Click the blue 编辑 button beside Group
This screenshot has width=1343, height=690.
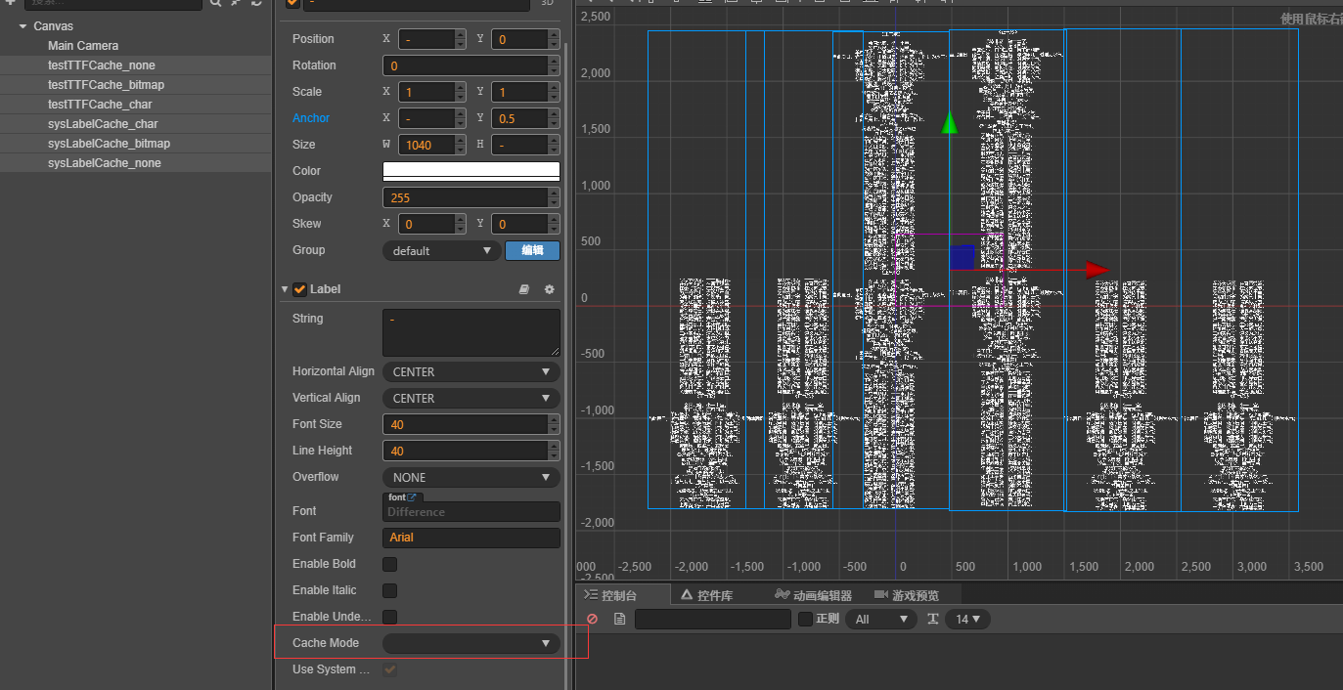[x=532, y=250]
